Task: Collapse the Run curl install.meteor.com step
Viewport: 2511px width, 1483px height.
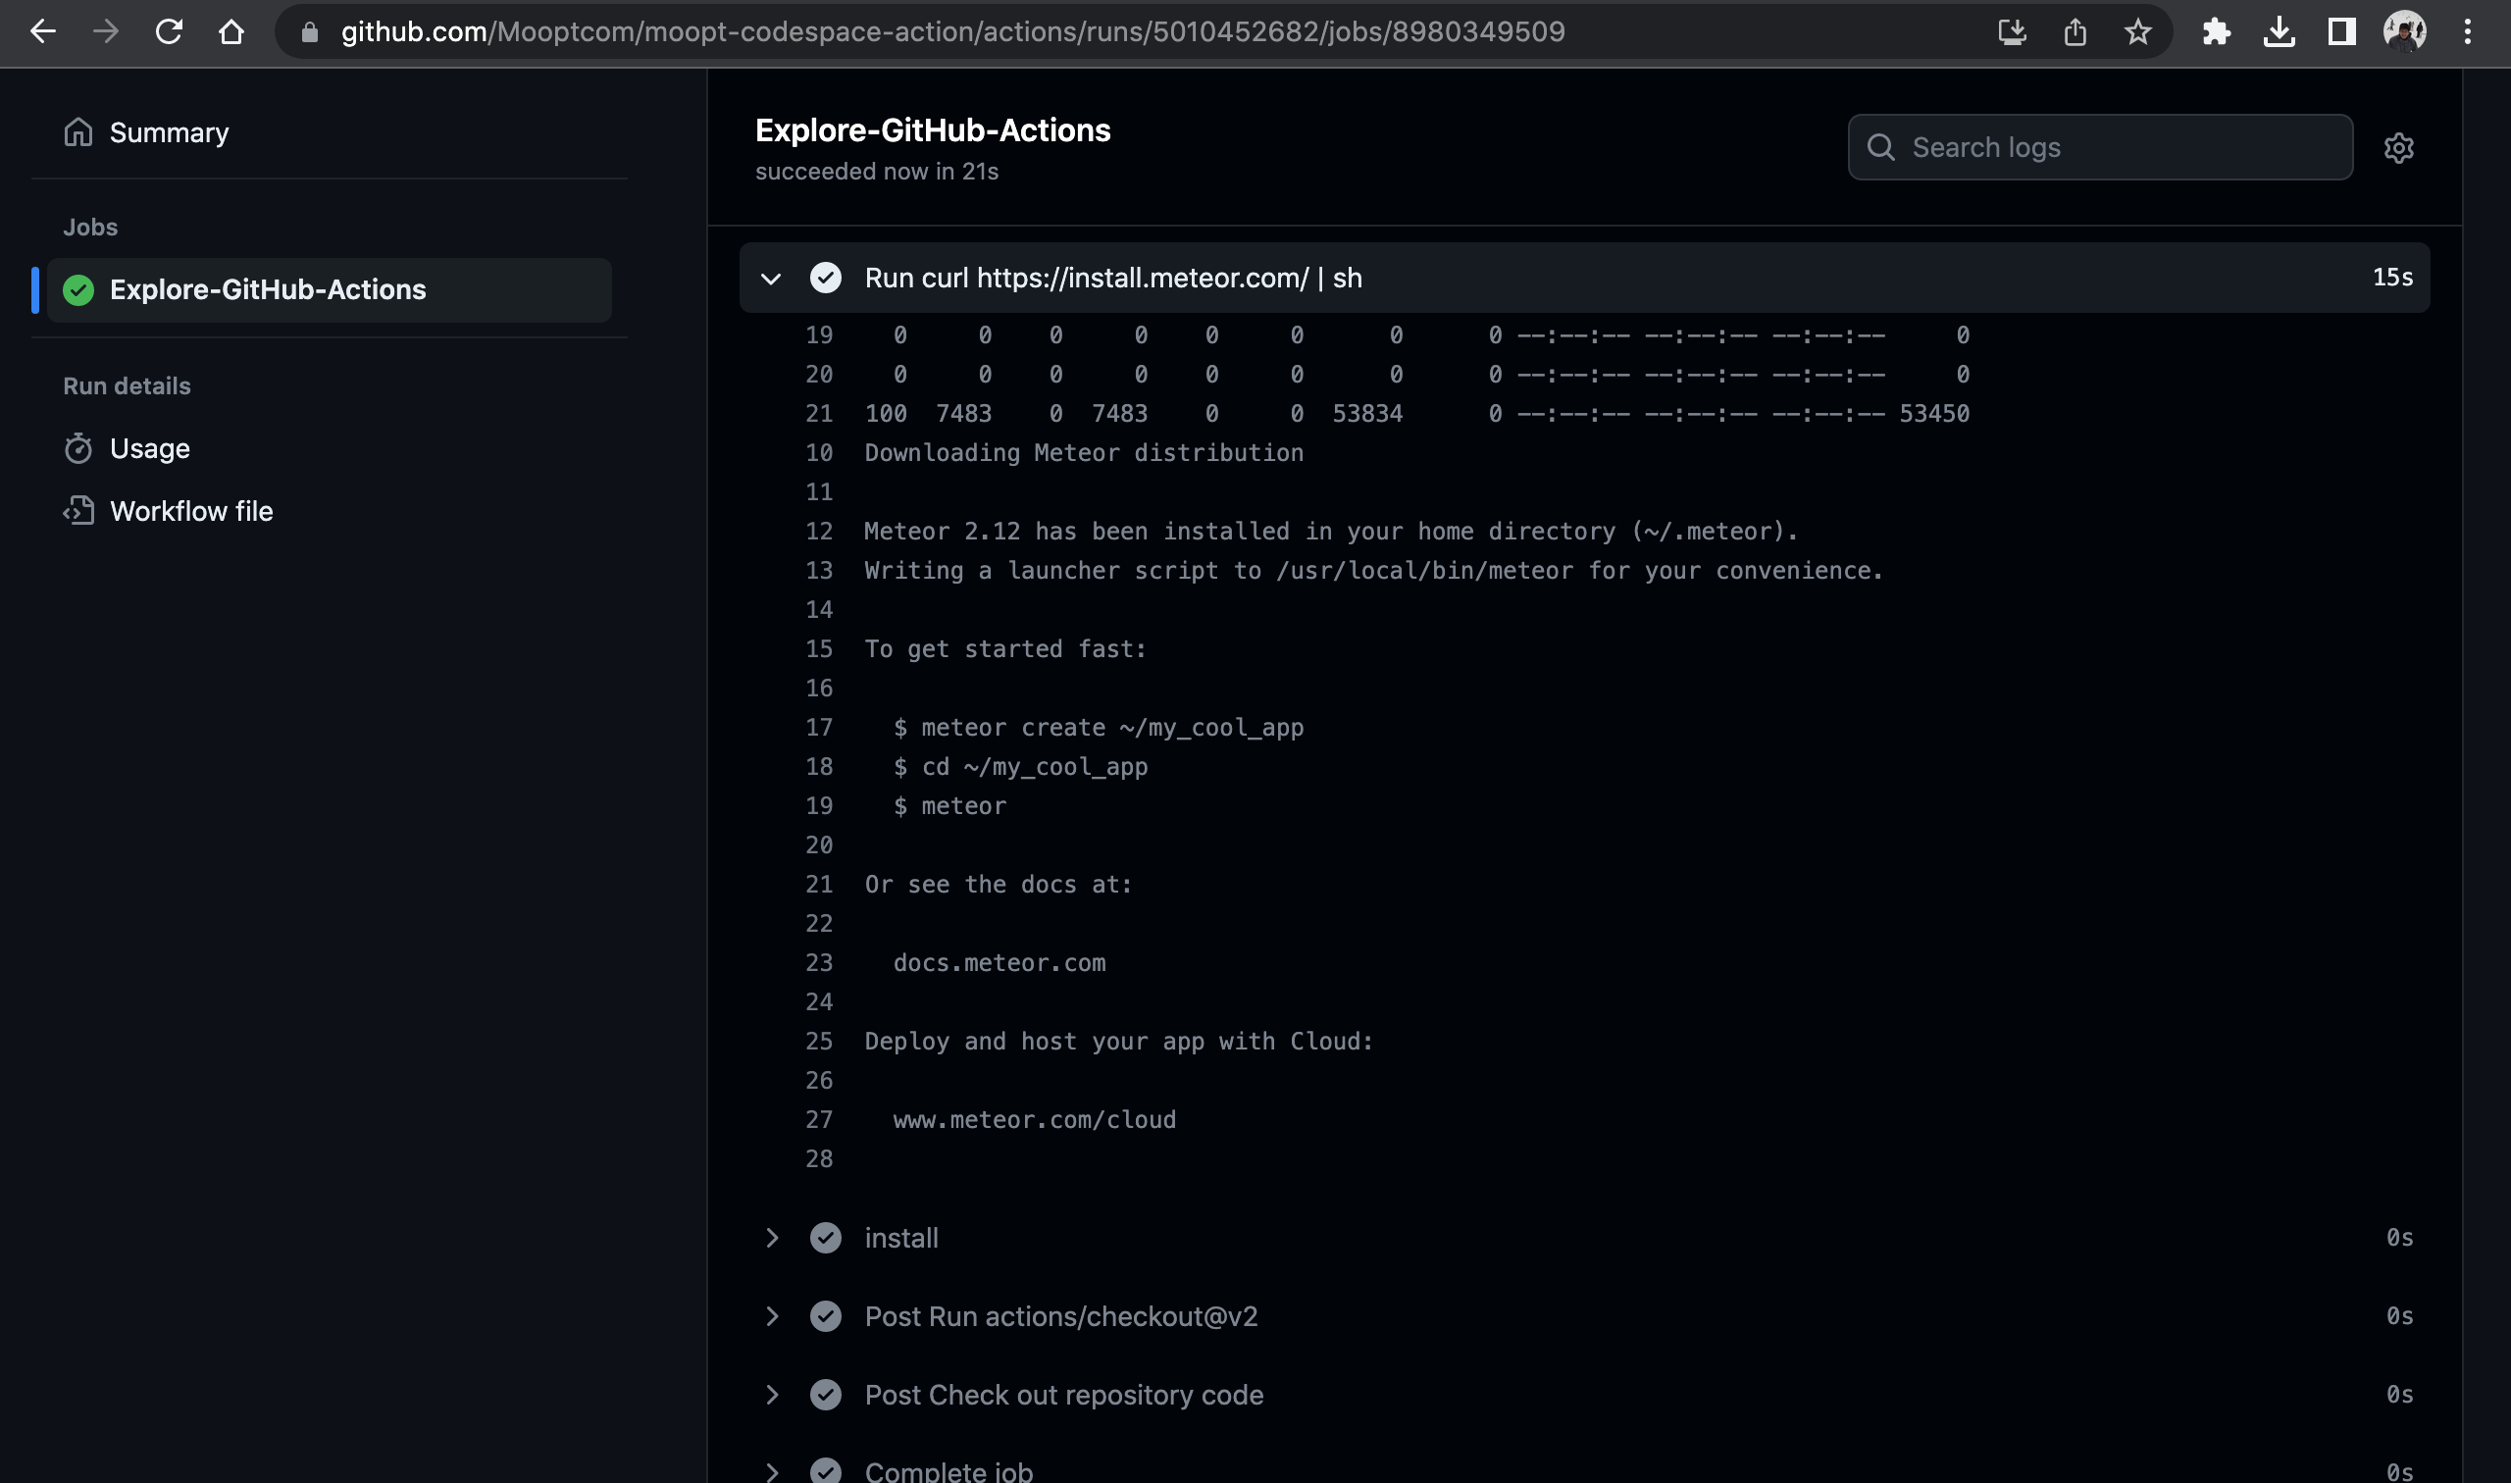Action: (771, 278)
